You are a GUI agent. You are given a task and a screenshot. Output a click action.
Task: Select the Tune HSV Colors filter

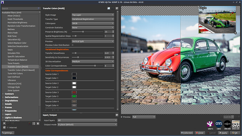(x=15, y=73)
